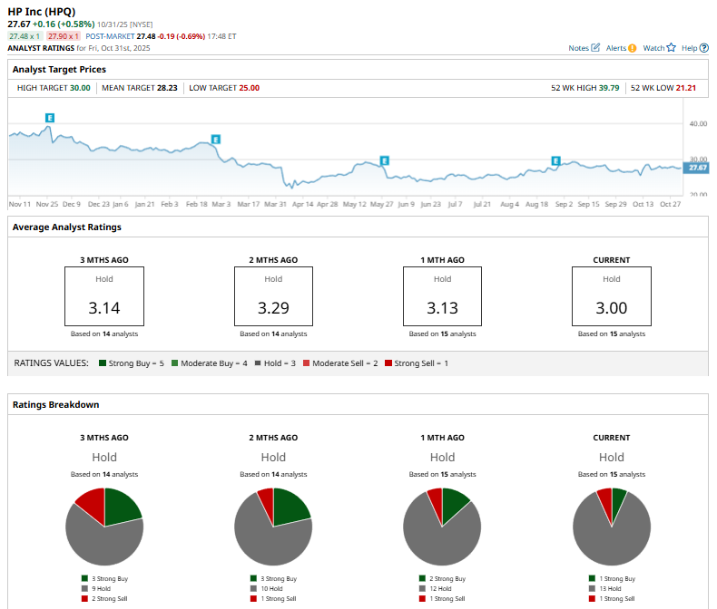The width and height of the screenshot is (717, 609).
Task: Click the 1 MTH AGO pie chart
Action: pos(442,527)
